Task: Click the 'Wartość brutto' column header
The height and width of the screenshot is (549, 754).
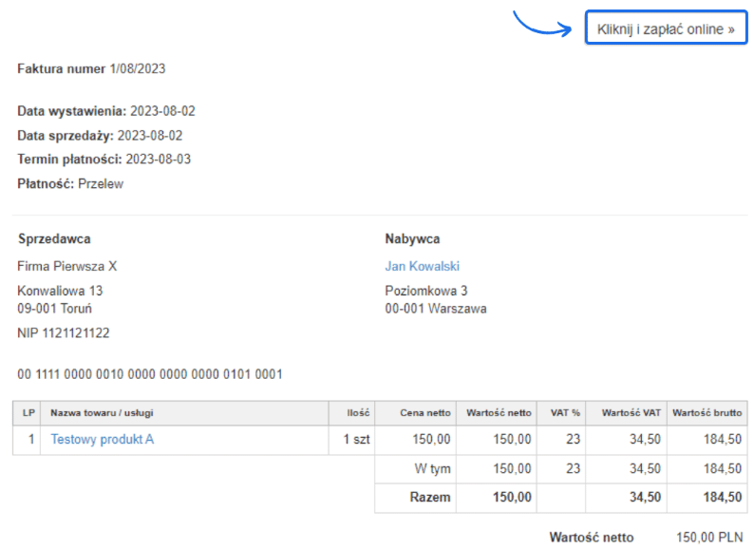Action: (x=707, y=413)
